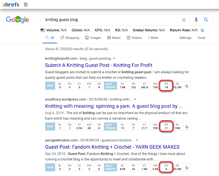219x176 pixels.
Task: Click DR 11 value for wsalibrary
Action: [x=166, y=128]
